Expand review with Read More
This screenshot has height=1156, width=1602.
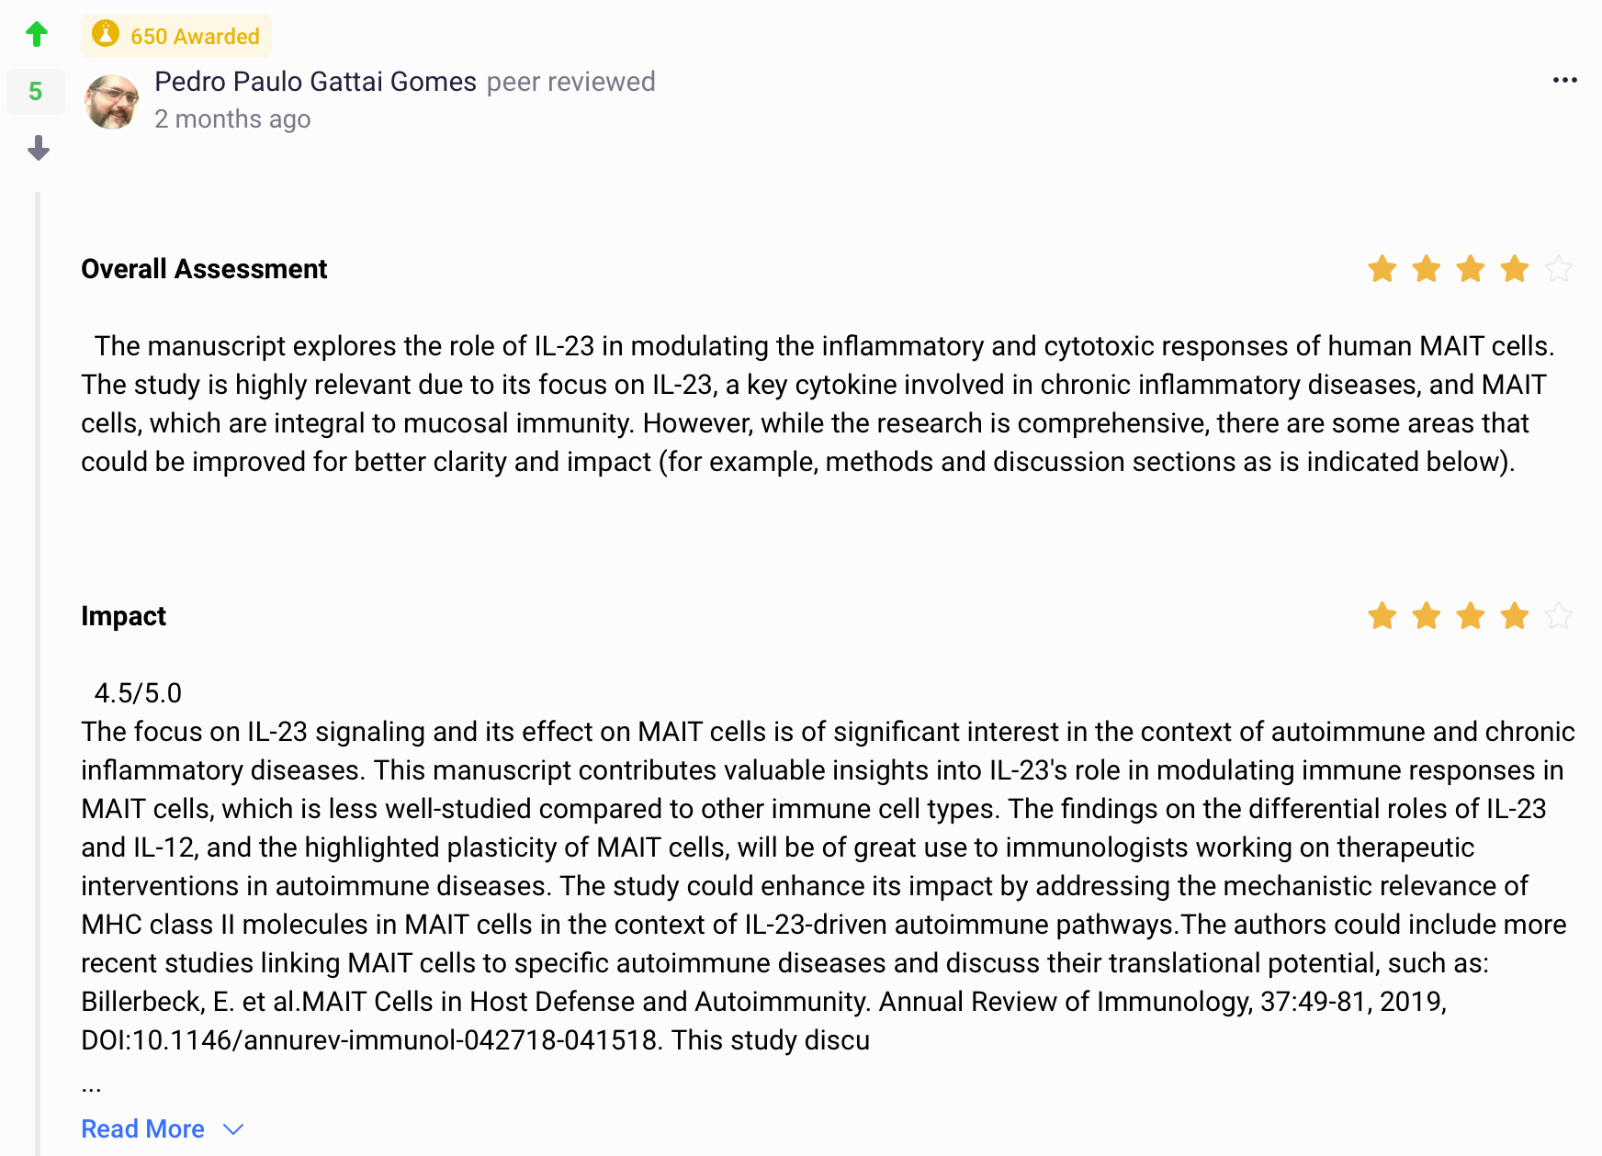pyautogui.click(x=143, y=1128)
